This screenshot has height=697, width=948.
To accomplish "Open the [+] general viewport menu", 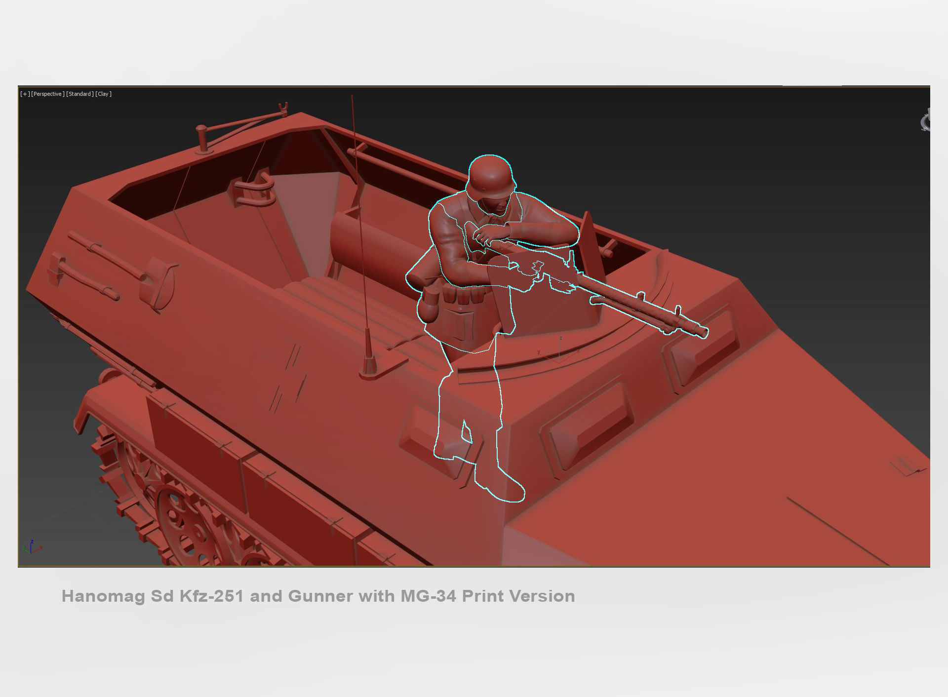I will (x=25, y=94).
